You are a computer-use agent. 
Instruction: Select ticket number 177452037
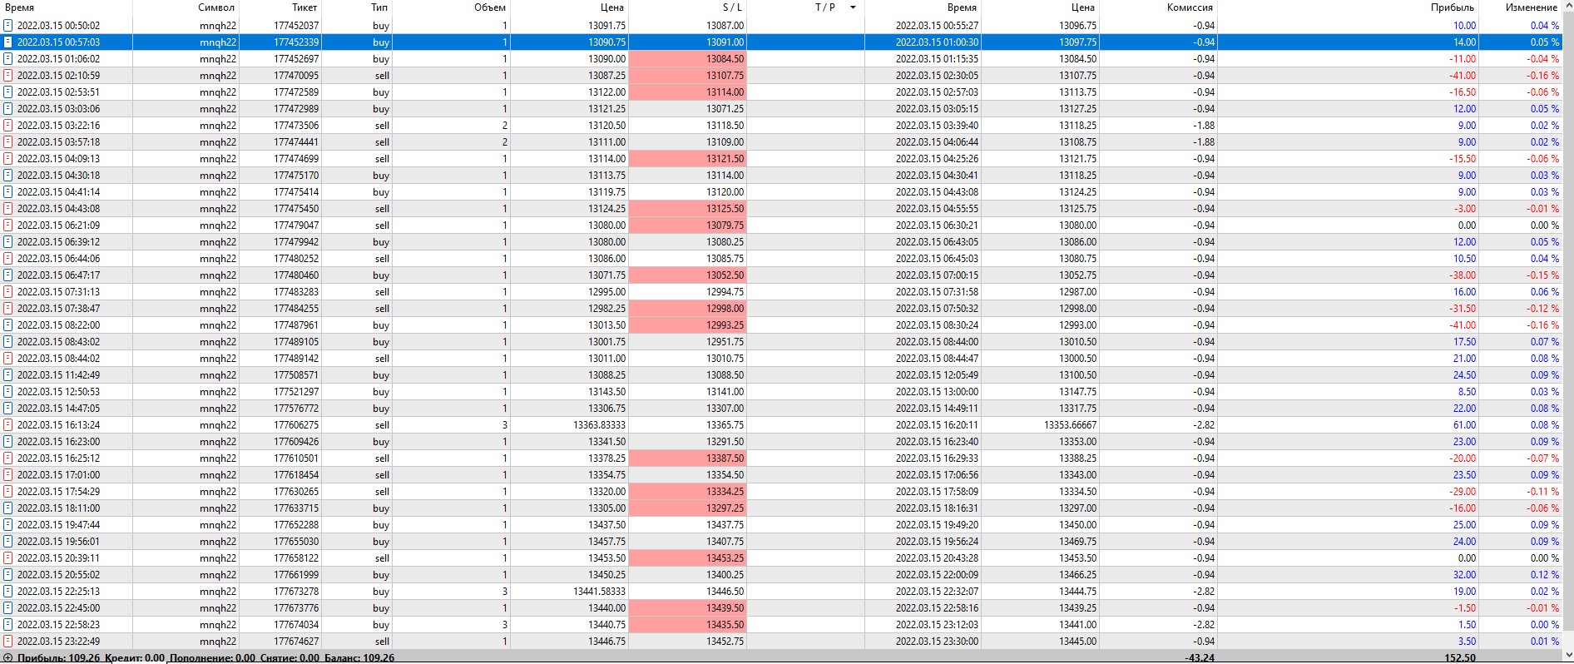(296, 26)
